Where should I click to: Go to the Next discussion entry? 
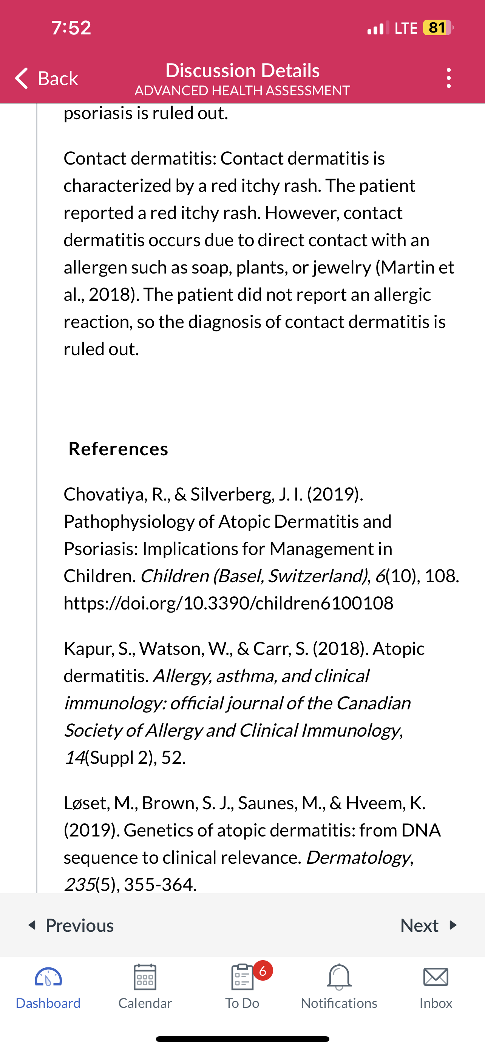point(429,925)
